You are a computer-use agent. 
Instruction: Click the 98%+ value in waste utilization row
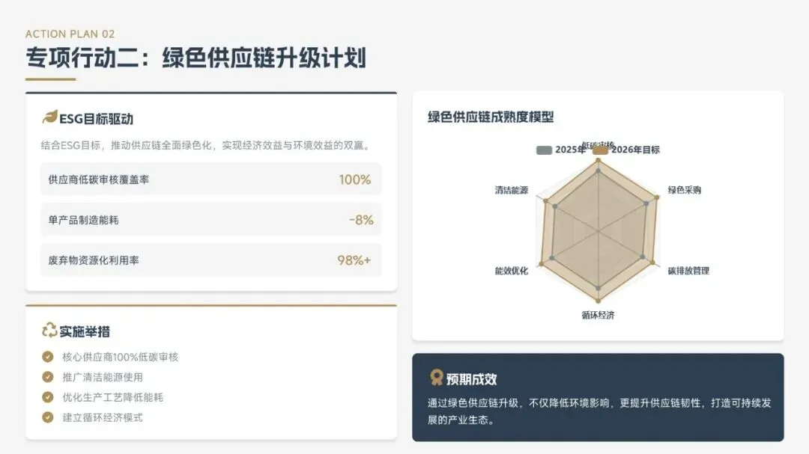[x=354, y=260]
